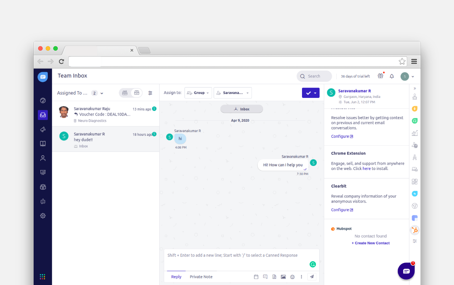
Task: Open admin settings gear icon
Action: 43,216
